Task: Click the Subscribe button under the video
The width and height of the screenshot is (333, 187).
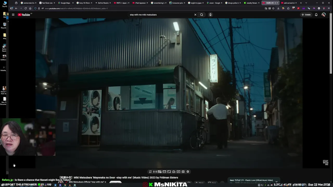Action: 116,183
